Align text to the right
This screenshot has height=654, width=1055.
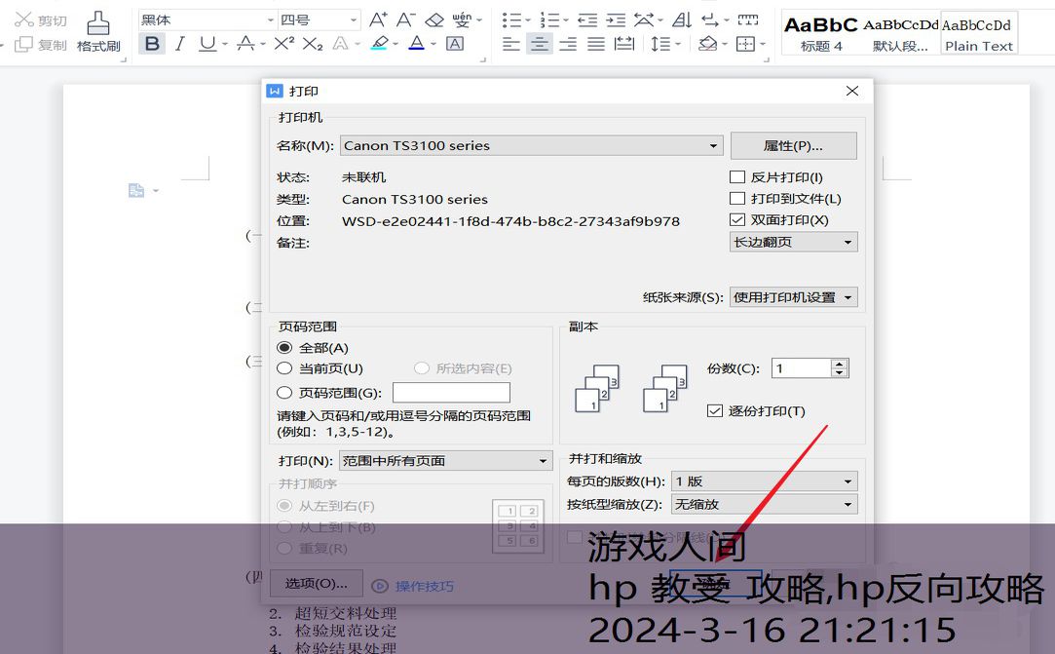(568, 45)
